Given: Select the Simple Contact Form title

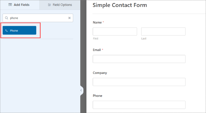Looking at the screenshot, I should tap(120, 5).
